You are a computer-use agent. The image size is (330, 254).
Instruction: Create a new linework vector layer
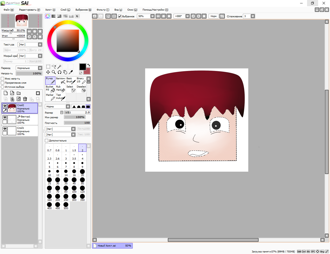12,93
